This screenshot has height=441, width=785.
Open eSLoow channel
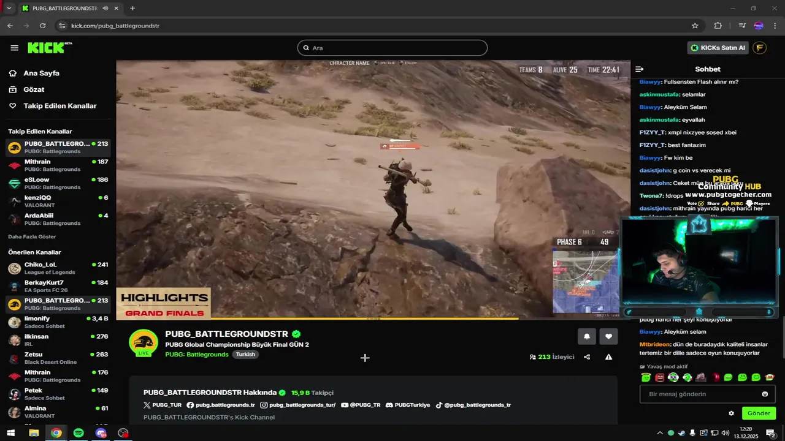click(x=58, y=183)
